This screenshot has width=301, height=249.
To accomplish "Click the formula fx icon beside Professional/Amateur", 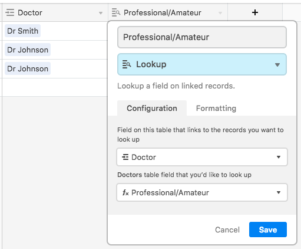I will pos(125,192).
